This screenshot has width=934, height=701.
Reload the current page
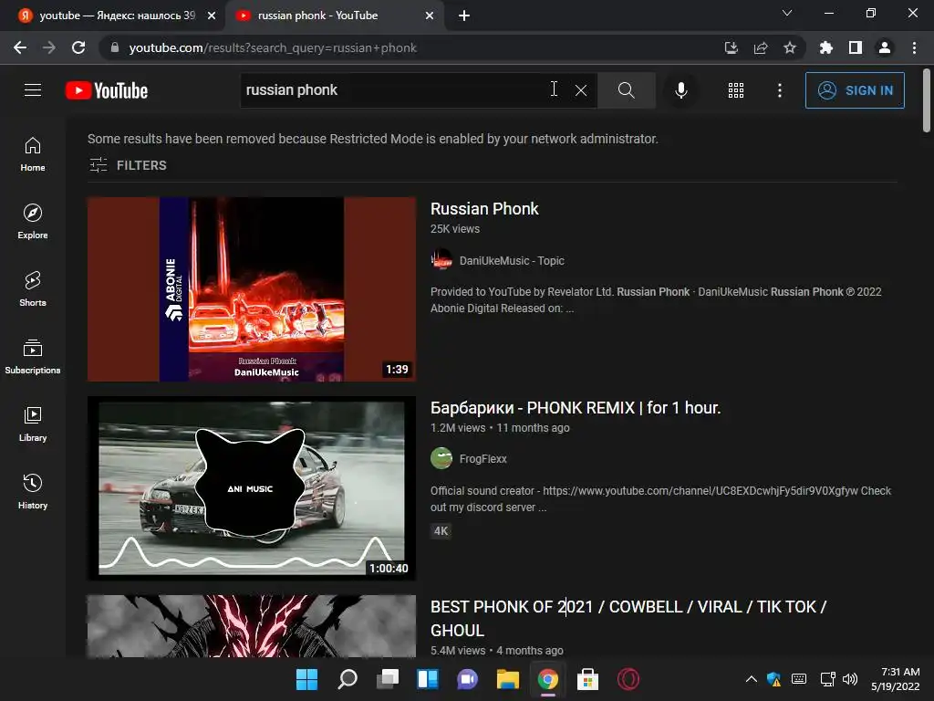78,47
